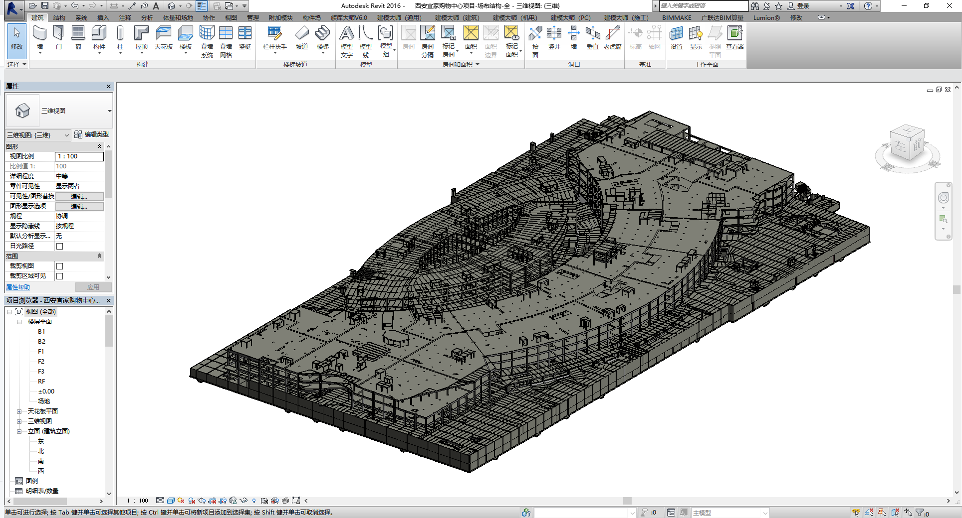
Task: Switch to the 系统 ribbon tab
Action: 81,17
